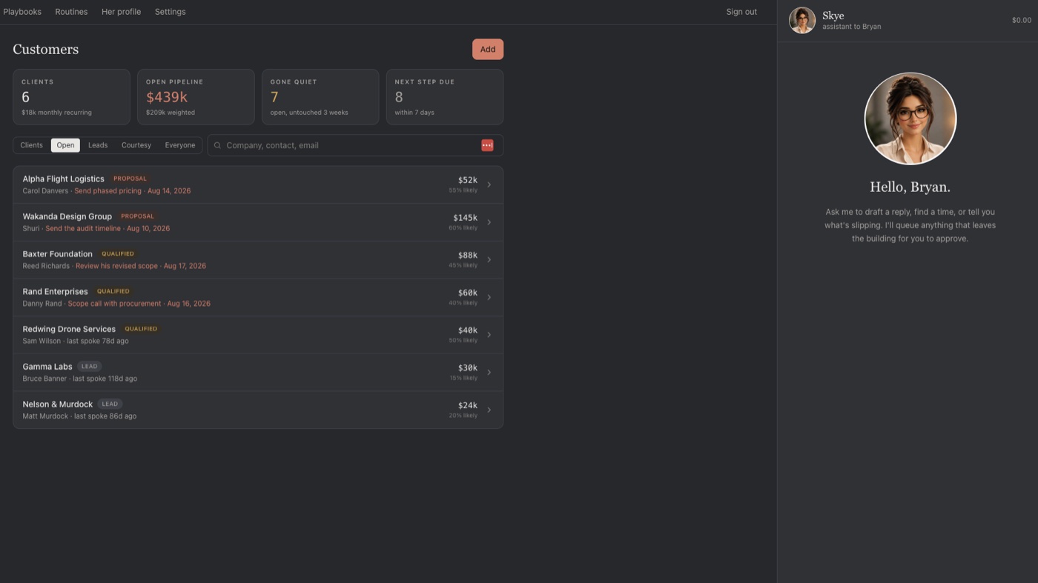Switch to the Courtesy filter tab

click(136, 145)
